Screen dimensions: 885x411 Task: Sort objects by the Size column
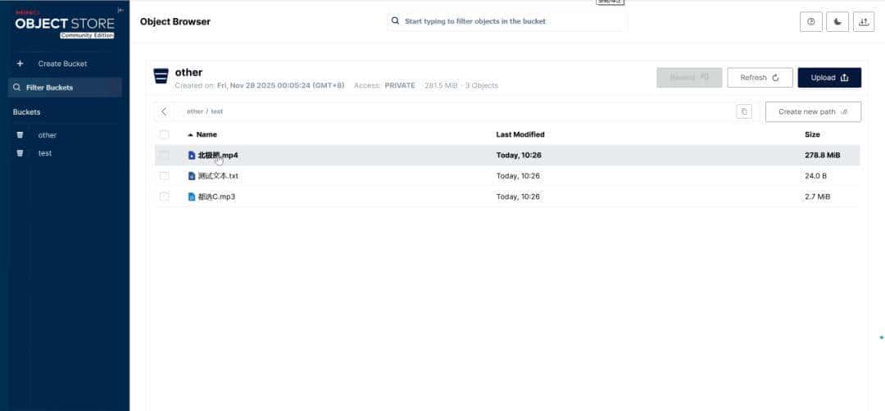pos(812,135)
